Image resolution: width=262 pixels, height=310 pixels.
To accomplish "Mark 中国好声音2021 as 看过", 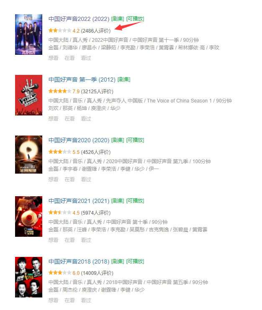I will coord(86,240).
